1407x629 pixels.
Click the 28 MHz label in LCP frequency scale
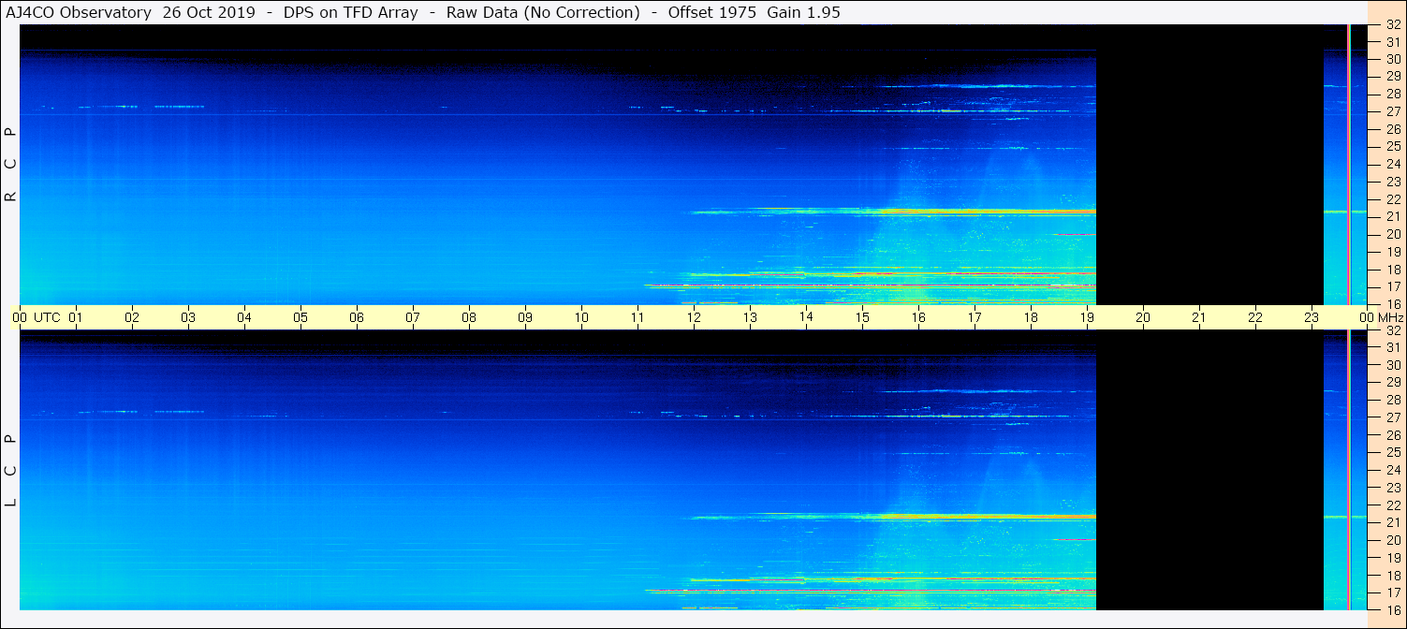pyautogui.click(x=1392, y=400)
